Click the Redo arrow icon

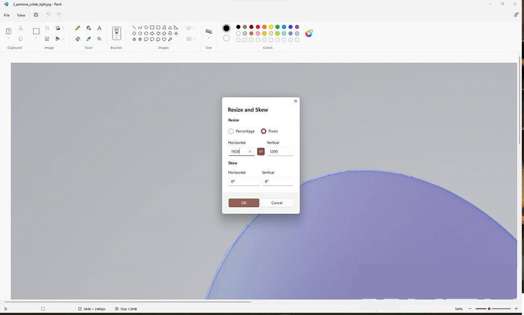click(x=59, y=15)
